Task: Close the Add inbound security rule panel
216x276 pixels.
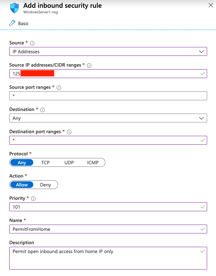Action: 211,5
